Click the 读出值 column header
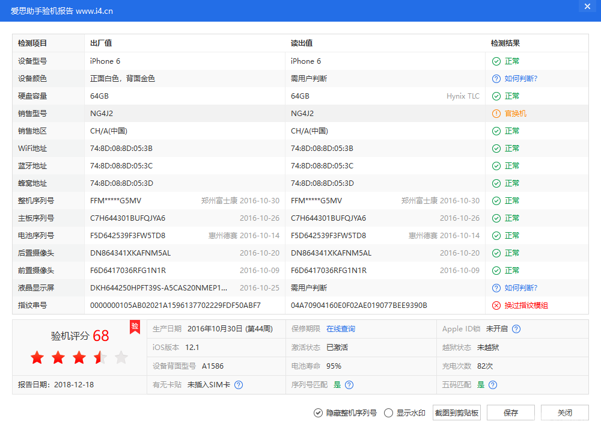Viewport: 601px width, 433px height. (x=302, y=43)
